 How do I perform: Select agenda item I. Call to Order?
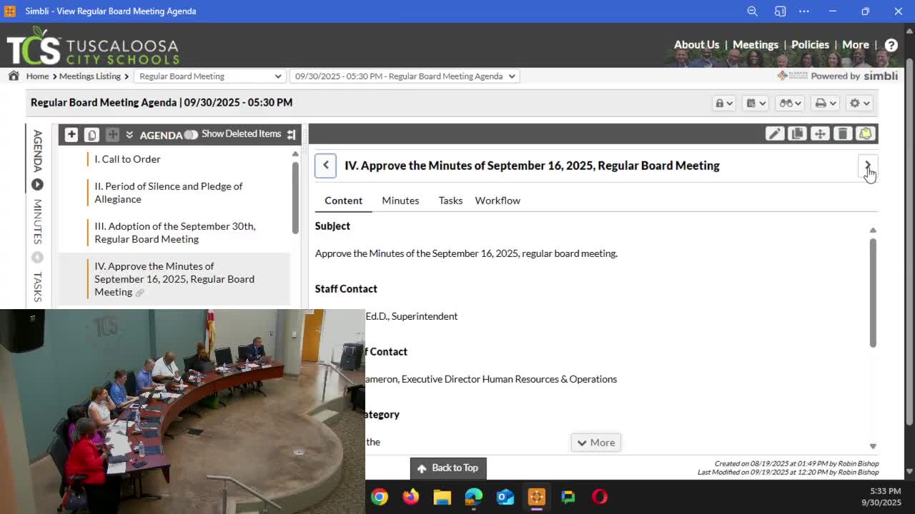coord(127,159)
